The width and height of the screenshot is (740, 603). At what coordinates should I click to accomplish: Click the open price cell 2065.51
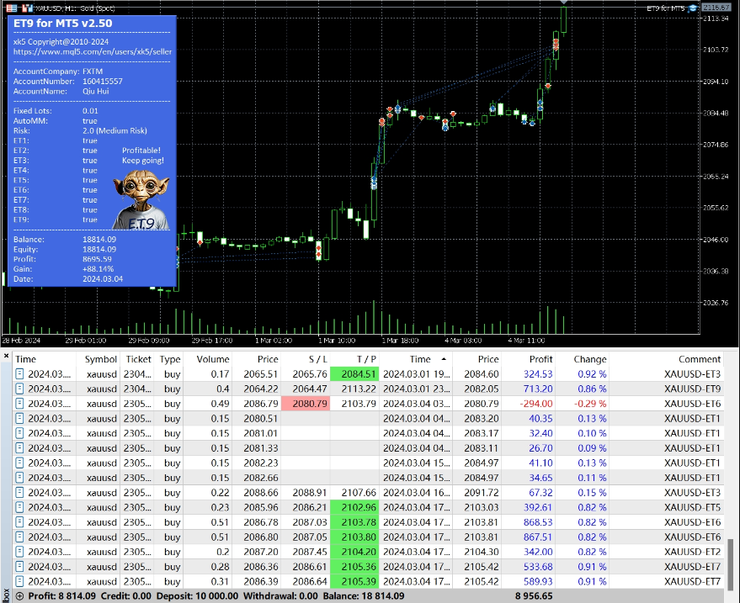pos(261,374)
